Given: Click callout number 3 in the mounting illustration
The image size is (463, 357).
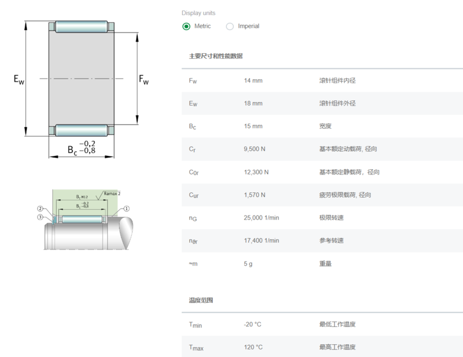Looking at the screenshot, I should click(40, 217).
